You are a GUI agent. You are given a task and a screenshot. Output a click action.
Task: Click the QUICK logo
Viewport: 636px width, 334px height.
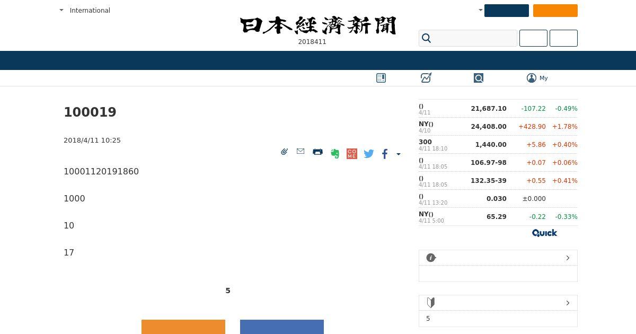pyautogui.click(x=544, y=233)
